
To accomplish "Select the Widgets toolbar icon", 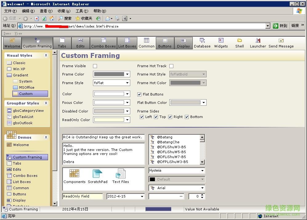I will pos(221,43).
